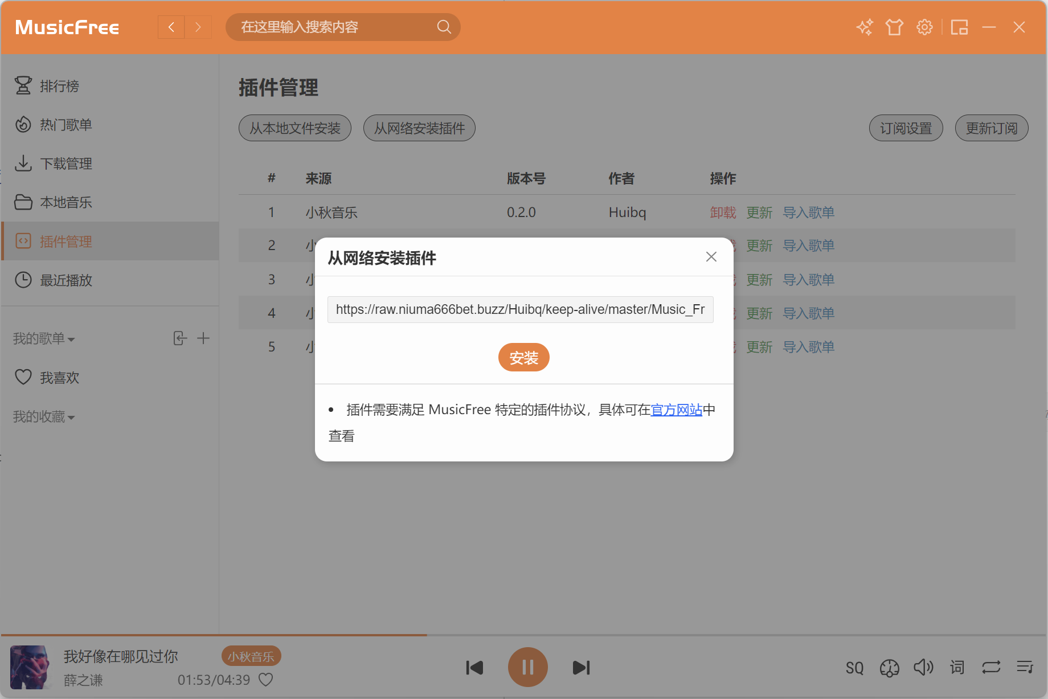Open 下载管理 in sidebar
This screenshot has width=1048, height=699.
coord(110,163)
